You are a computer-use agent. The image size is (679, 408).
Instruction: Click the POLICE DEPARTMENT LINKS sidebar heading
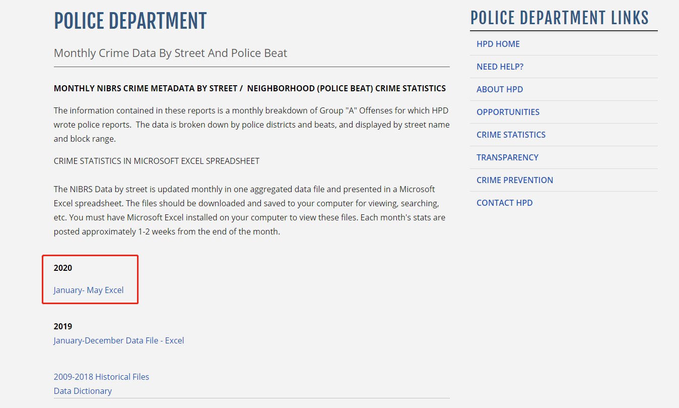pyautogui.click(x=559, y=18)
